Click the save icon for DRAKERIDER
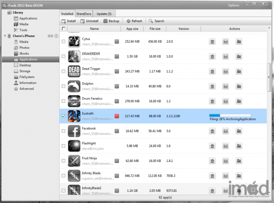 click(225, 56)
